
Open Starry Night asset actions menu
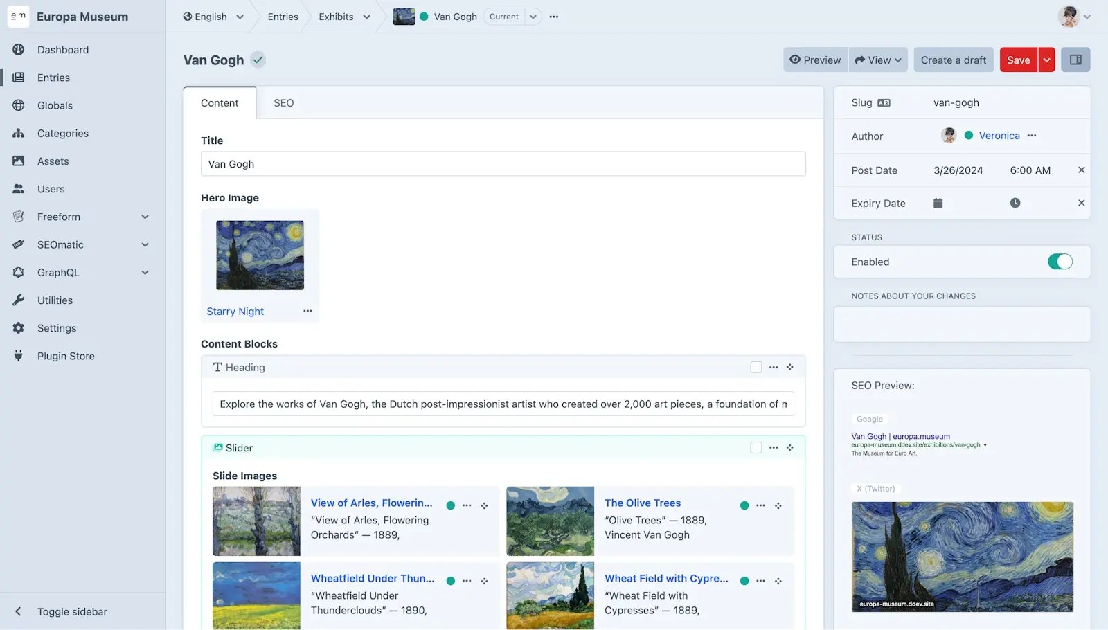tap(307, 311)
